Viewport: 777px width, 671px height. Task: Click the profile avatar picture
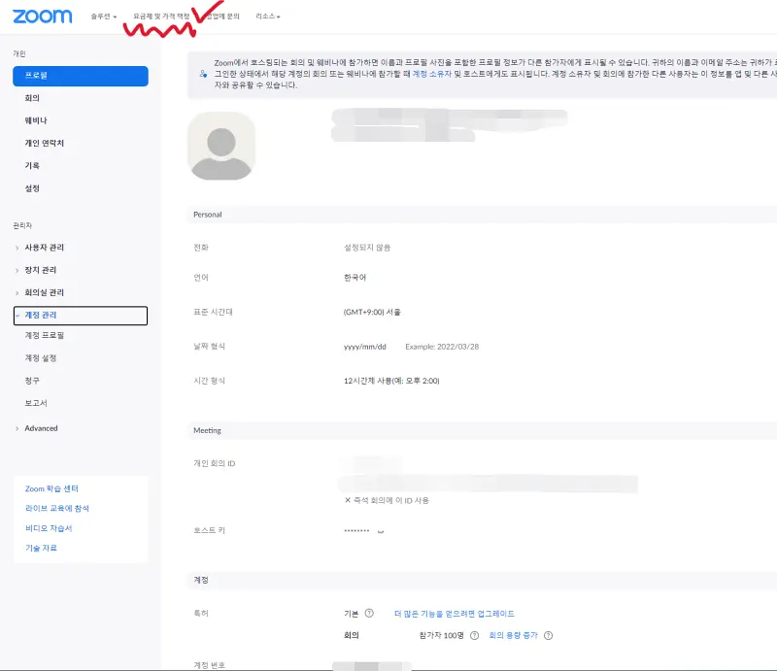click(221, 147)
